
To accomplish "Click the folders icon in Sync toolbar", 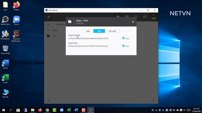I will [x=118, y=17].
